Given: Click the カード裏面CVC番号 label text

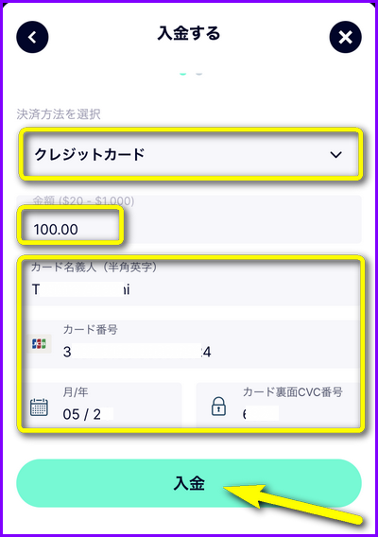Looking at the screenshot, I should click(x=293, y=391).
